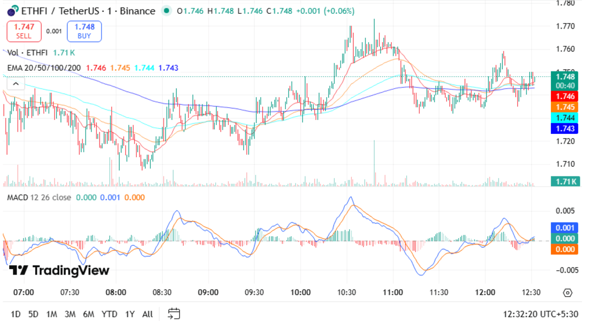The height and width of the screenshot is (323, 590).
Task: Open the TradingView logo link
Action: 59,270
